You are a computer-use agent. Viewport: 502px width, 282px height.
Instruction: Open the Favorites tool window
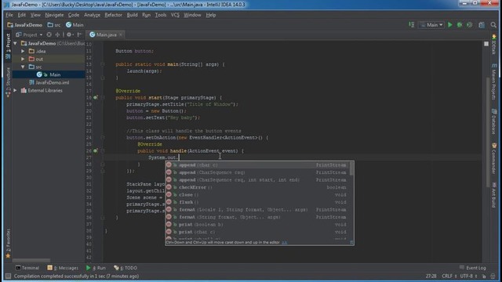(8, 244)
